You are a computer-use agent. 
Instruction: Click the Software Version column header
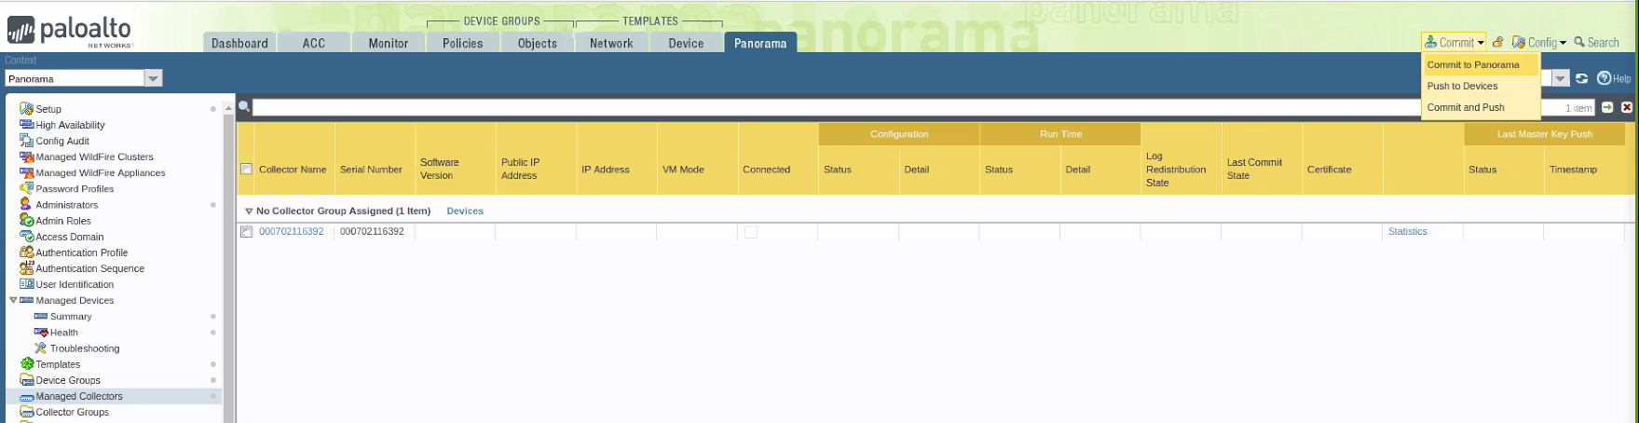455,170
